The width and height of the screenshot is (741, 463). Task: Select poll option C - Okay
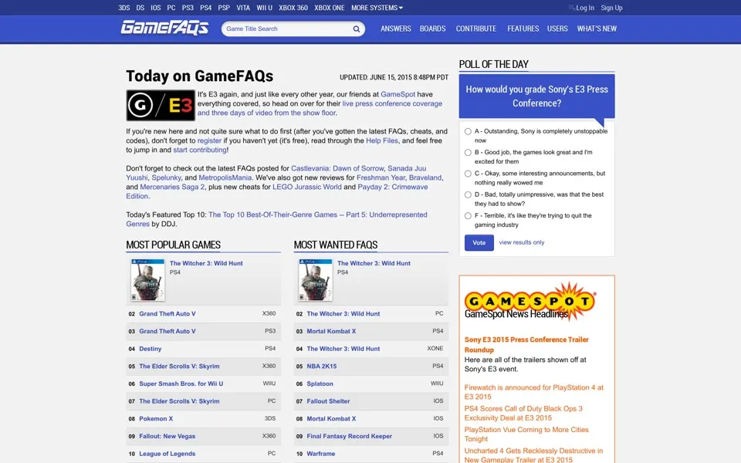coord(468,174)
